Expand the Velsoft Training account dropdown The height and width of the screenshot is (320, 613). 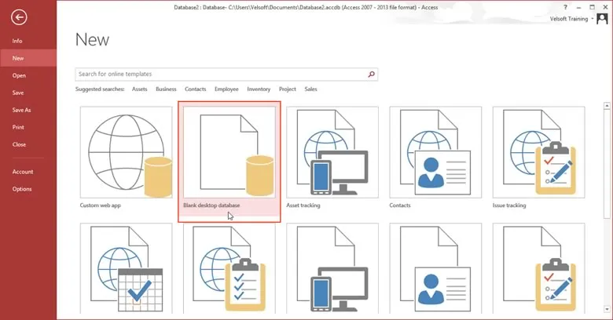click(x=593, y=19)
